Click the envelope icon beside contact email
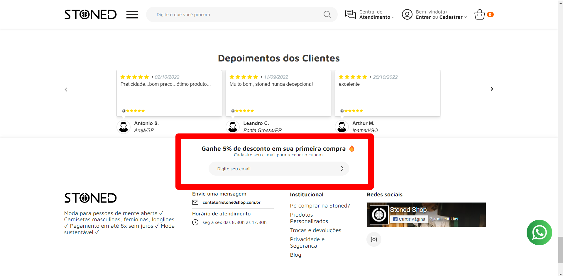Image resolution: width=563 pixels, height=276 pixels. click(195, 202)
